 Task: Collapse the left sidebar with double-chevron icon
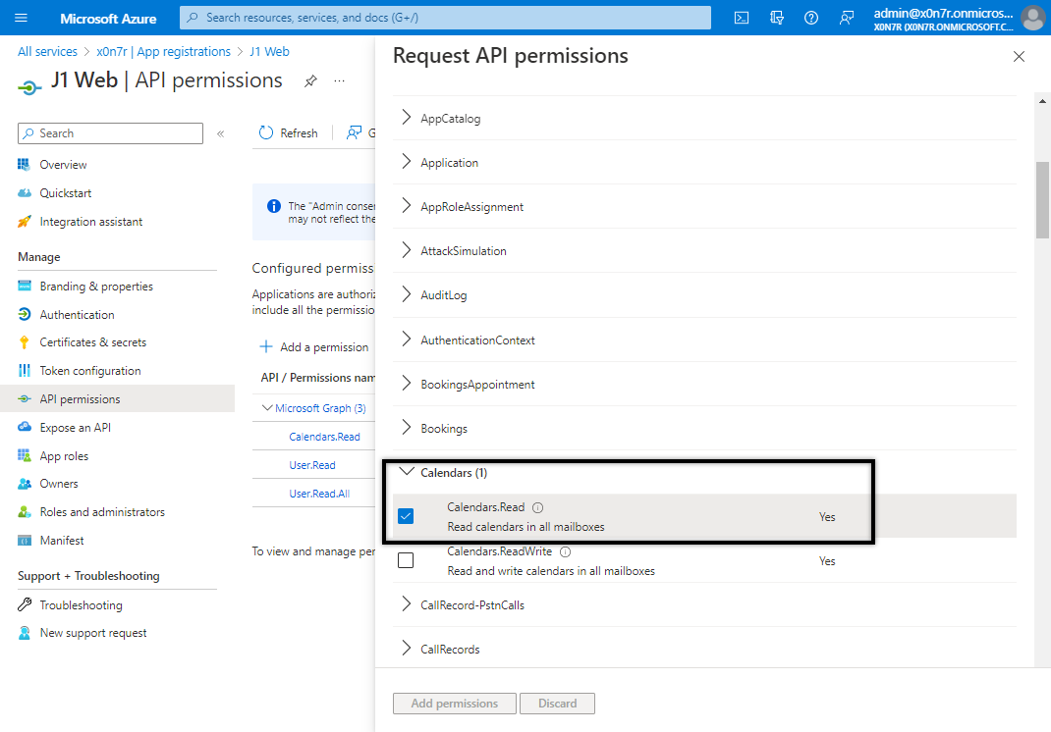click(x=221, y=133)
